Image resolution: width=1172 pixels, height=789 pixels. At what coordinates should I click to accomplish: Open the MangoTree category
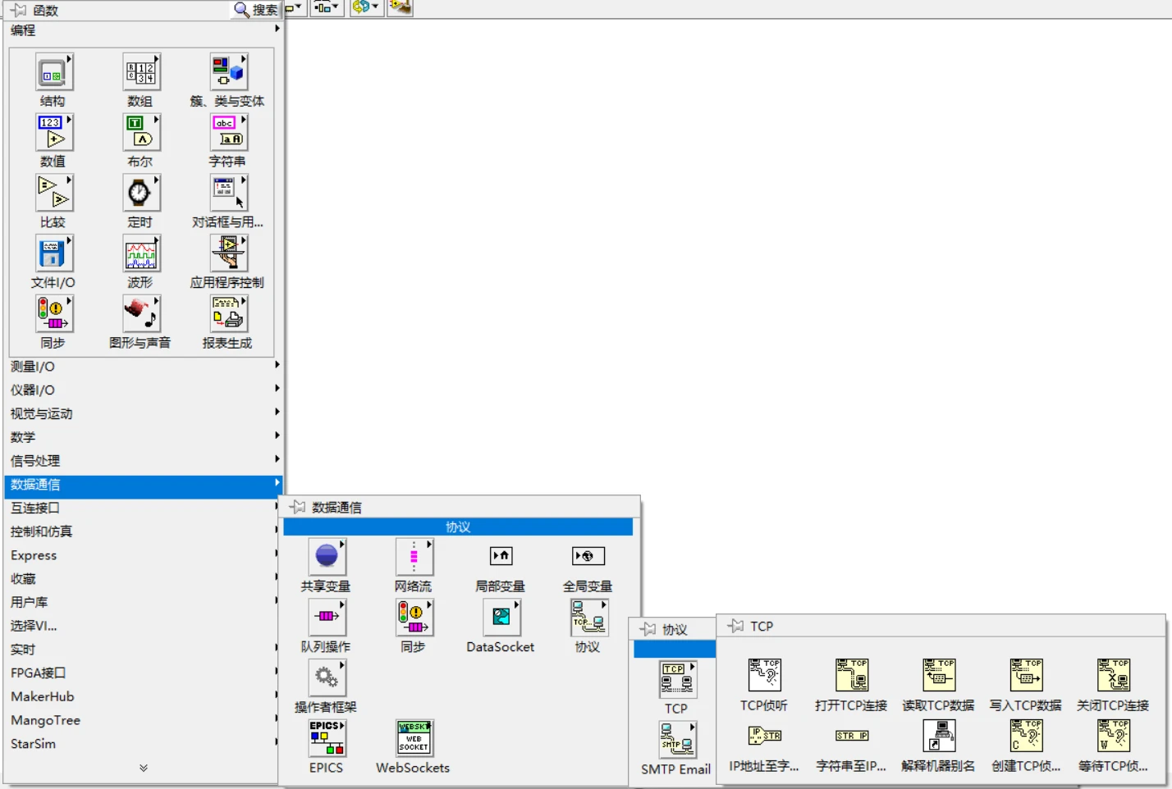tap(143, 720)
